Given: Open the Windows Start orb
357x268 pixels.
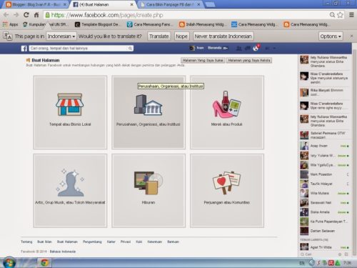Looking at the screenshot, I should 9,262.
